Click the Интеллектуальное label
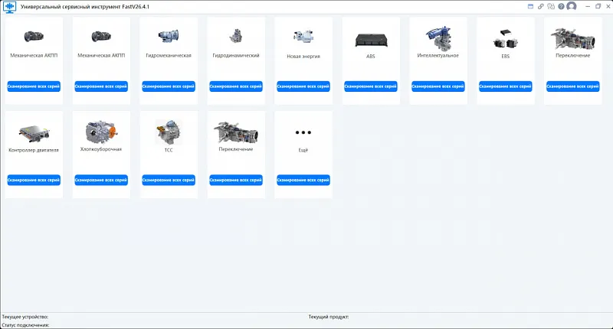Screen dimensions: 613x329 pos(438,55)
